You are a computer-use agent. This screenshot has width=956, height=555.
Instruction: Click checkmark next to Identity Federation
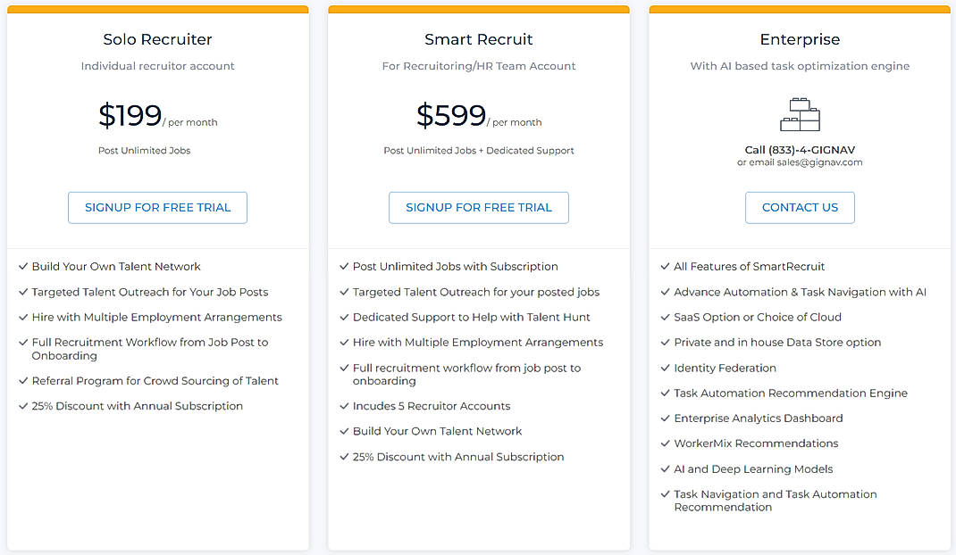tap(665, 368)
